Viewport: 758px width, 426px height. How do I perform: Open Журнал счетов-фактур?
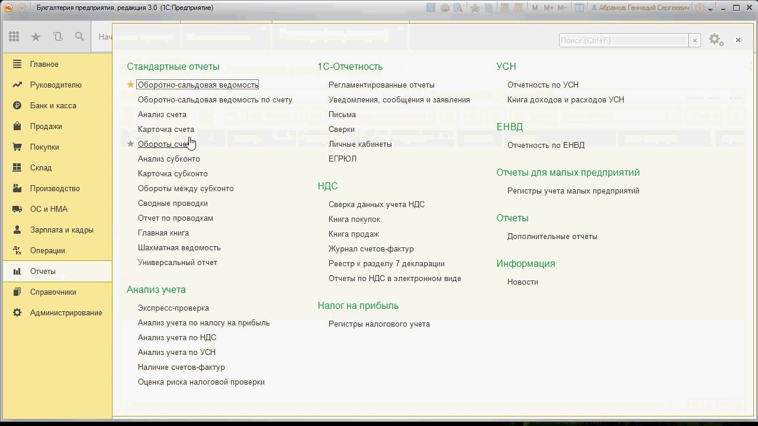point(371,248)
